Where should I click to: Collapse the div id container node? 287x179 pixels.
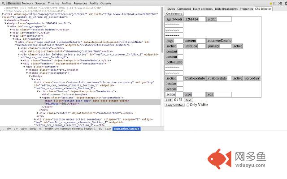(11, 36)
